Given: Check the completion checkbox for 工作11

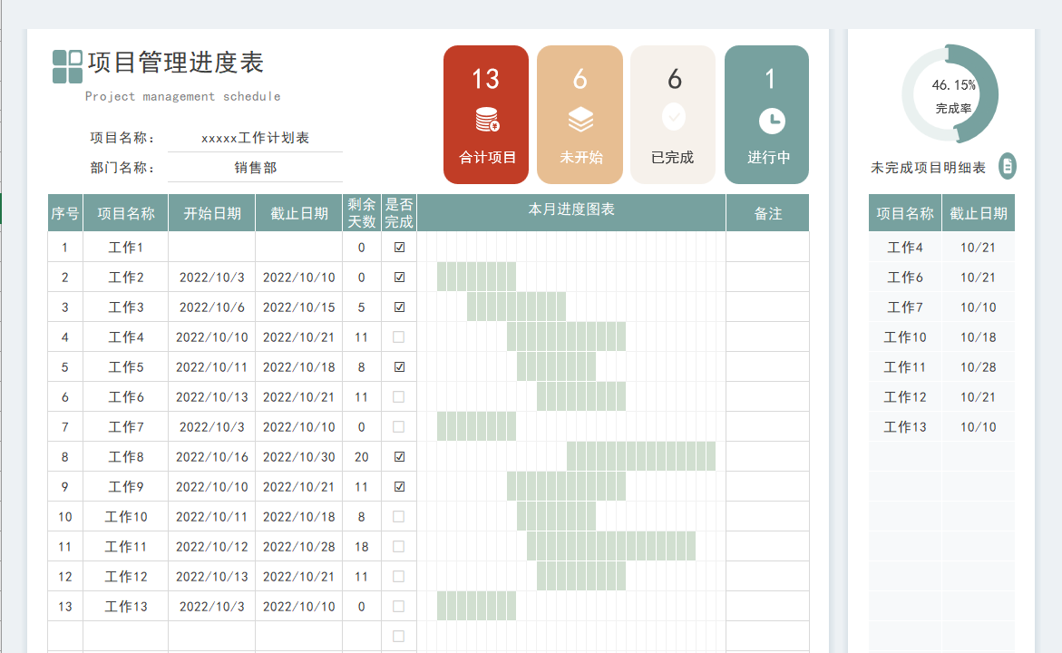Looking at the screenshot, I should (x=399, y=546).
